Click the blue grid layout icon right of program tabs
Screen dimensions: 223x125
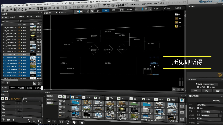[182, 100]
